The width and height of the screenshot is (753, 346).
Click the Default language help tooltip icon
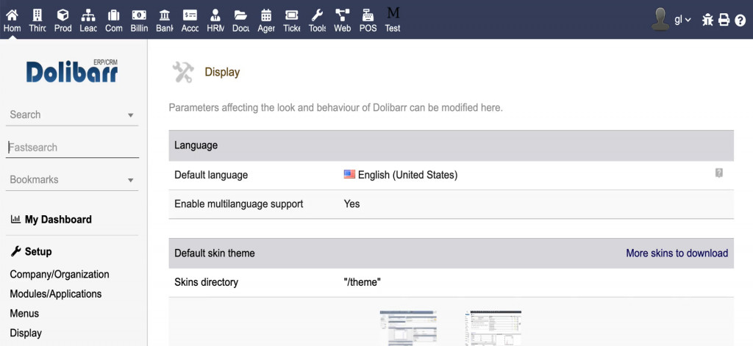[x=719, y=173]
